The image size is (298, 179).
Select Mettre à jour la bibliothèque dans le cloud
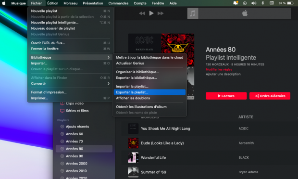149,57
